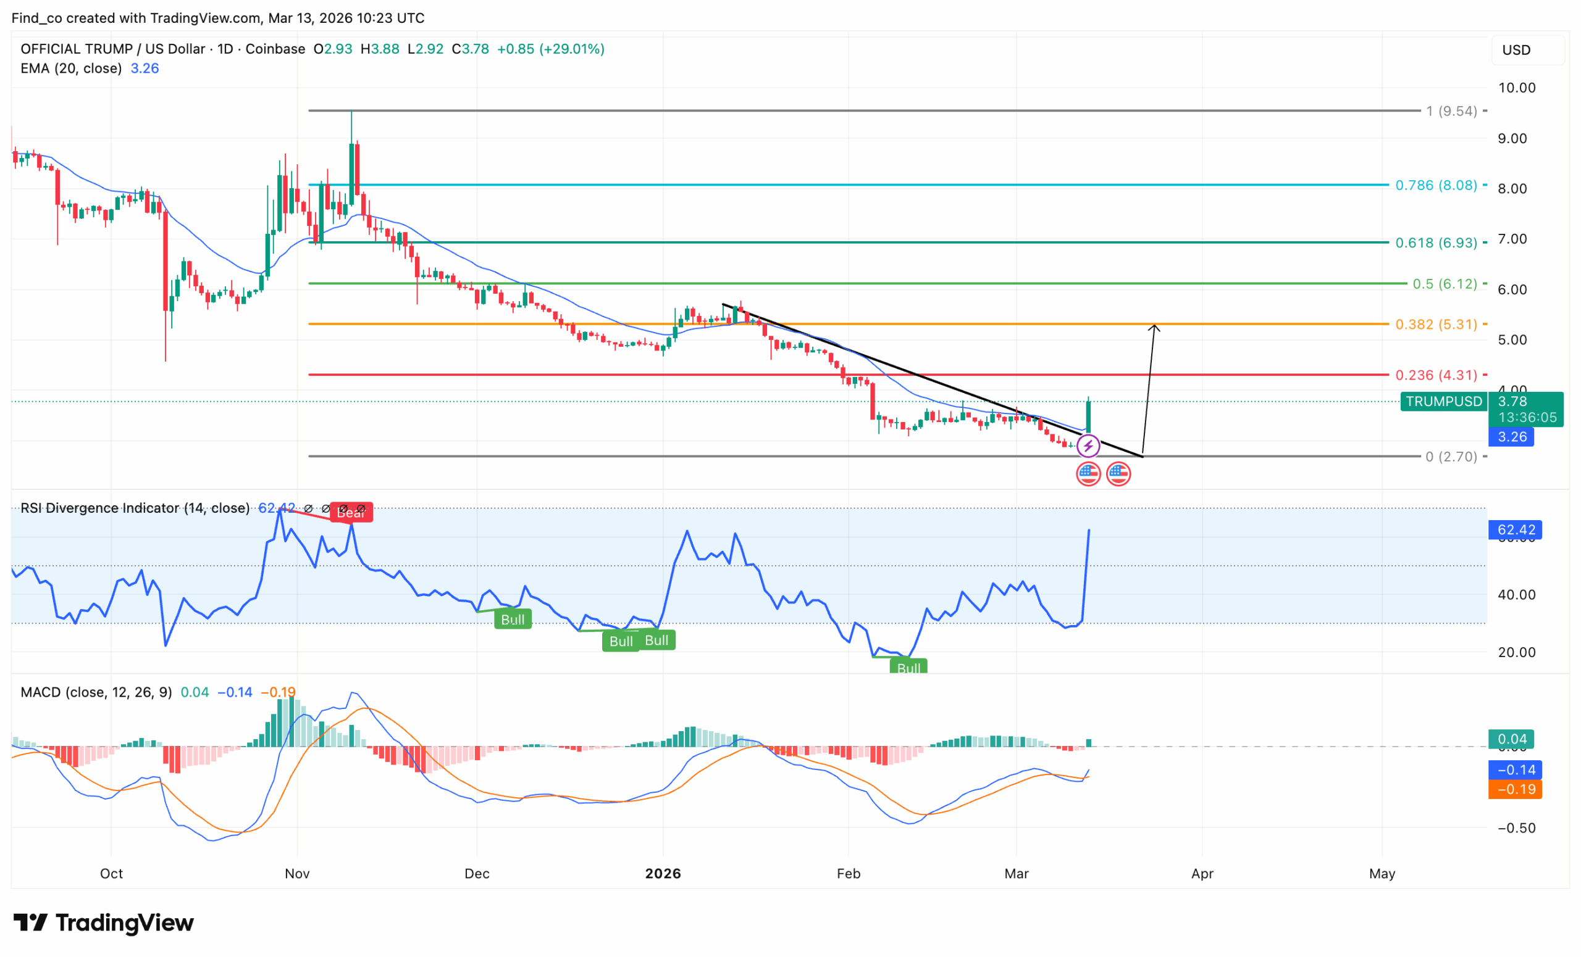The width and height of the screenshot is (1581, 957).
Task: Select the 0.618 (6.93) Fibonacci level label
Action: tap(1436, 243)
